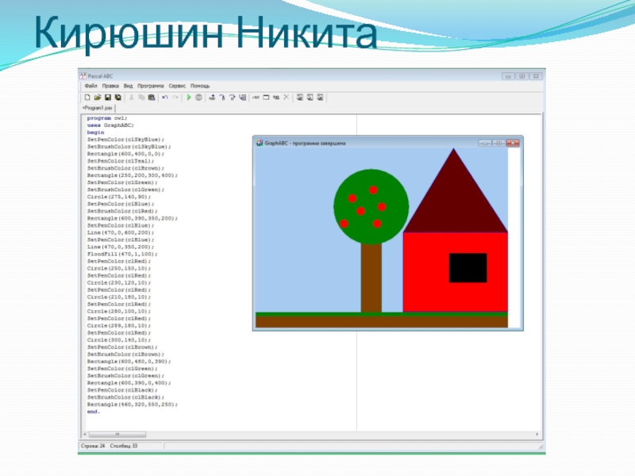Open the Программа menu

[x=150, y=86]
